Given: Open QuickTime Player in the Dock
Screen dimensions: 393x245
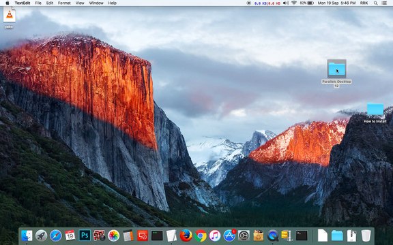Looking at the screenshot, I should click(x=273, y=235).
